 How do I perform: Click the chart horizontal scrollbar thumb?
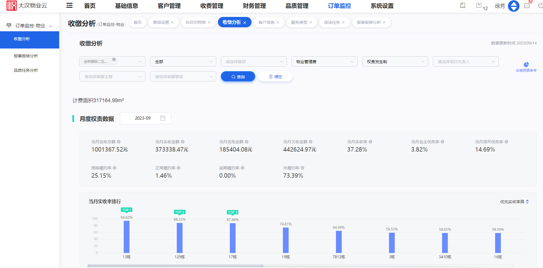pos(175,266)
